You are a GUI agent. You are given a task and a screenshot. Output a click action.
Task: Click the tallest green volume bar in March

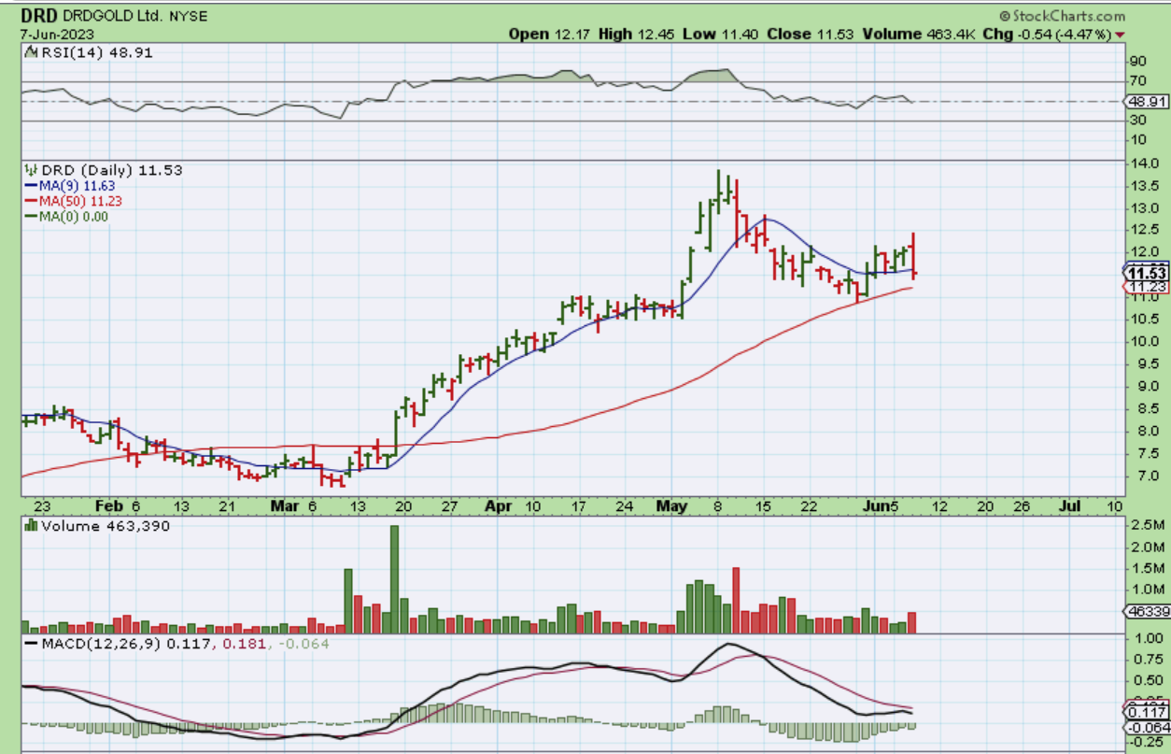[394, 579]
